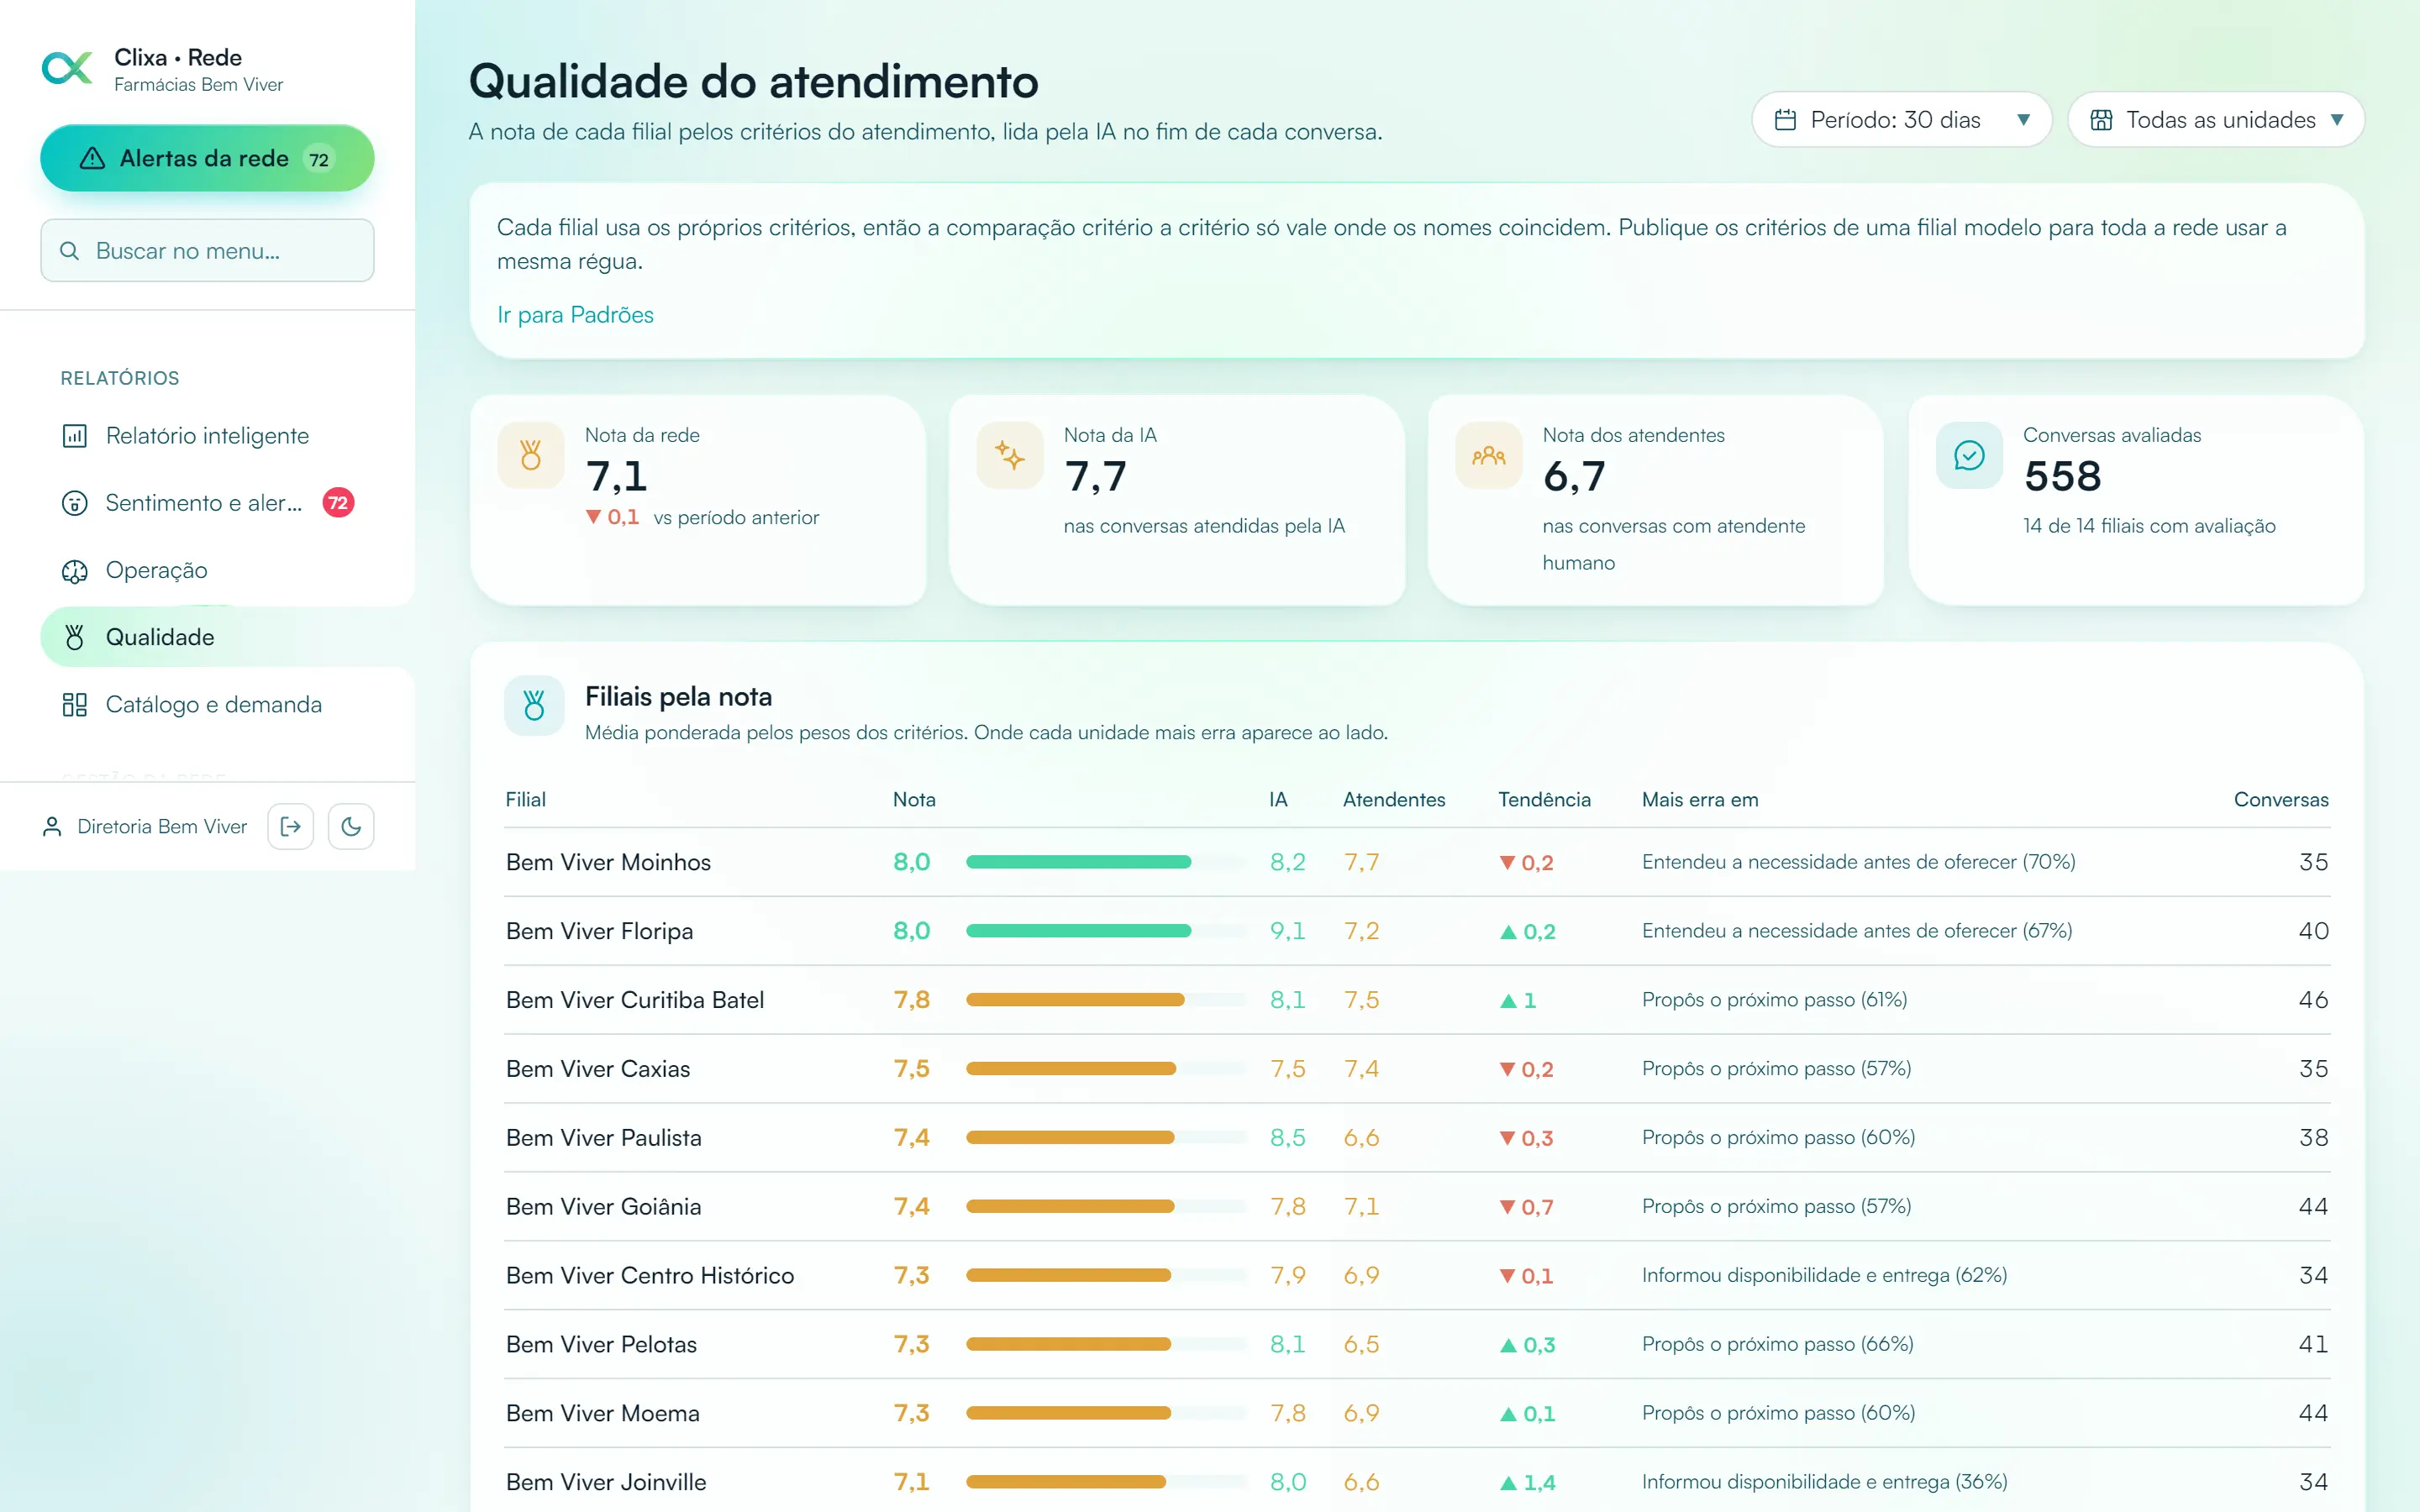
Task: Click the Relatório inteligente chart icon
Action: click(75, 436)
